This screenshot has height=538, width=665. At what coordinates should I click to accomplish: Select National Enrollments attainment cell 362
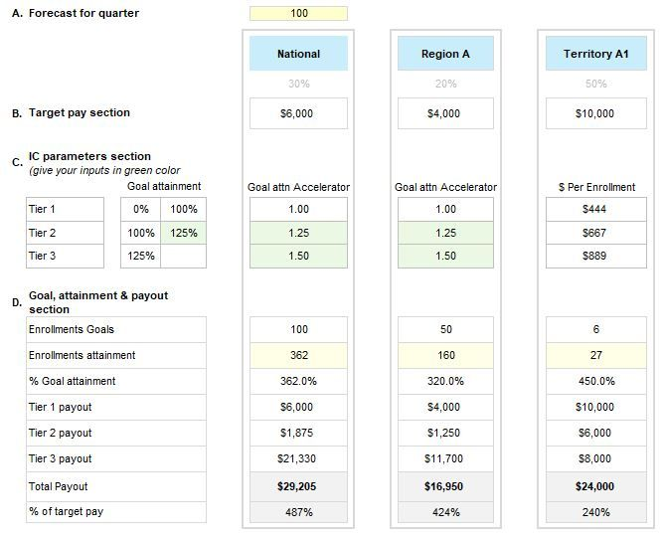(x=298, y=355)
